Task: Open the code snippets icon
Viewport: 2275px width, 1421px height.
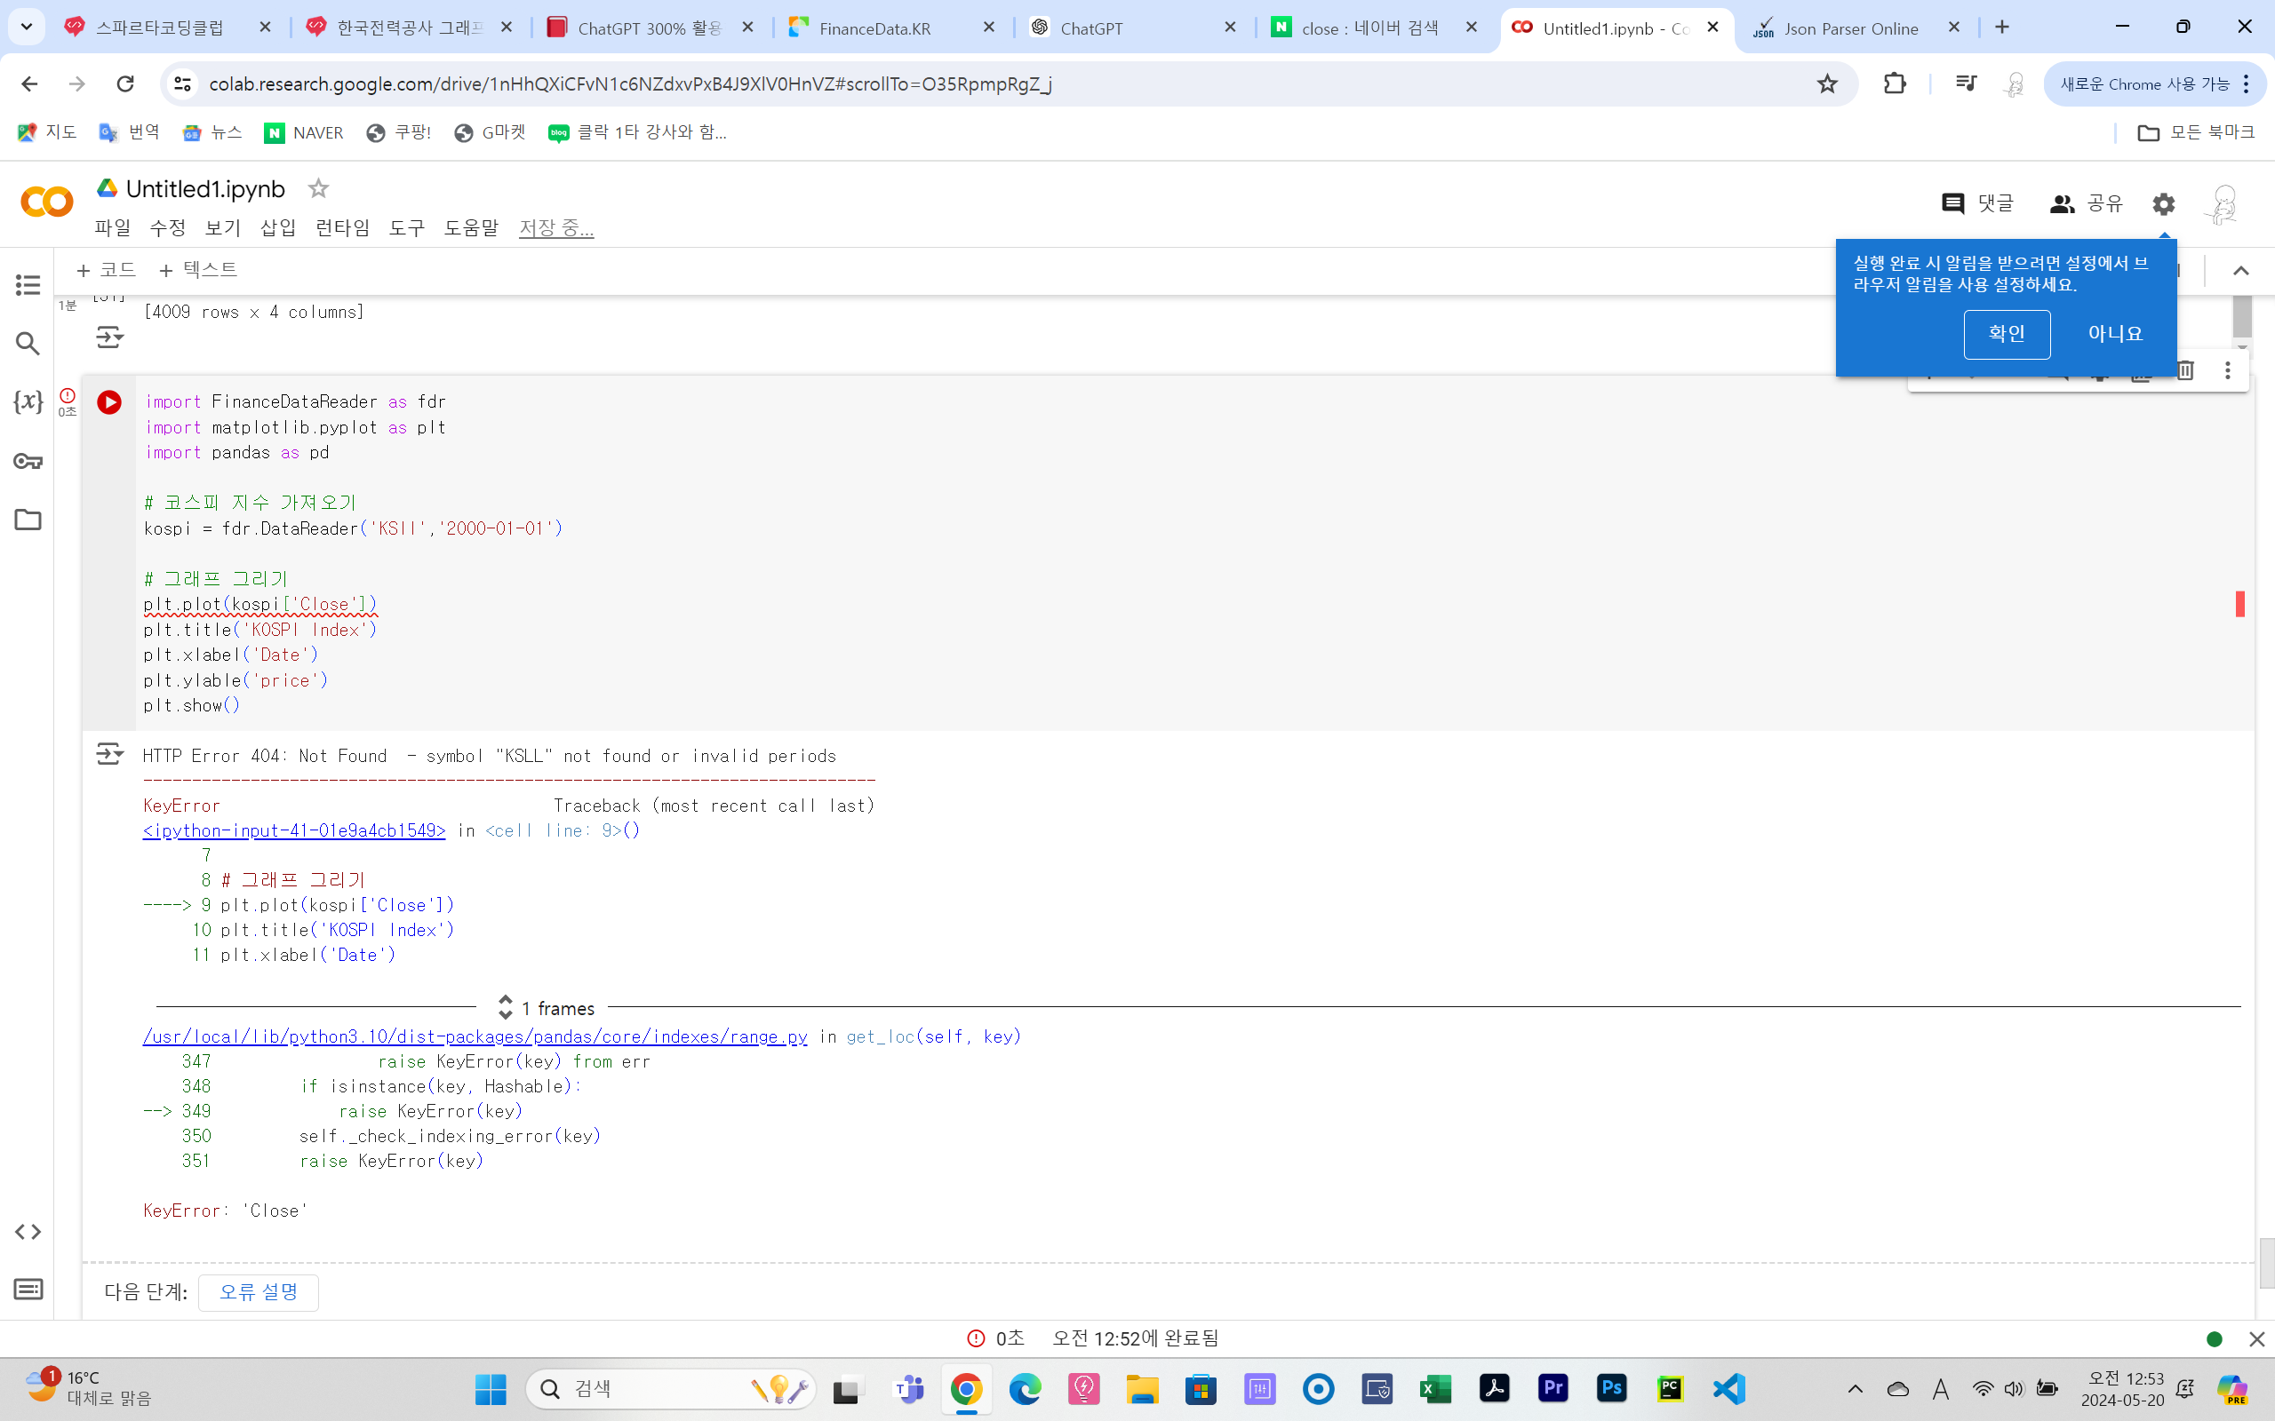Action: click(x=28, y=1231)
